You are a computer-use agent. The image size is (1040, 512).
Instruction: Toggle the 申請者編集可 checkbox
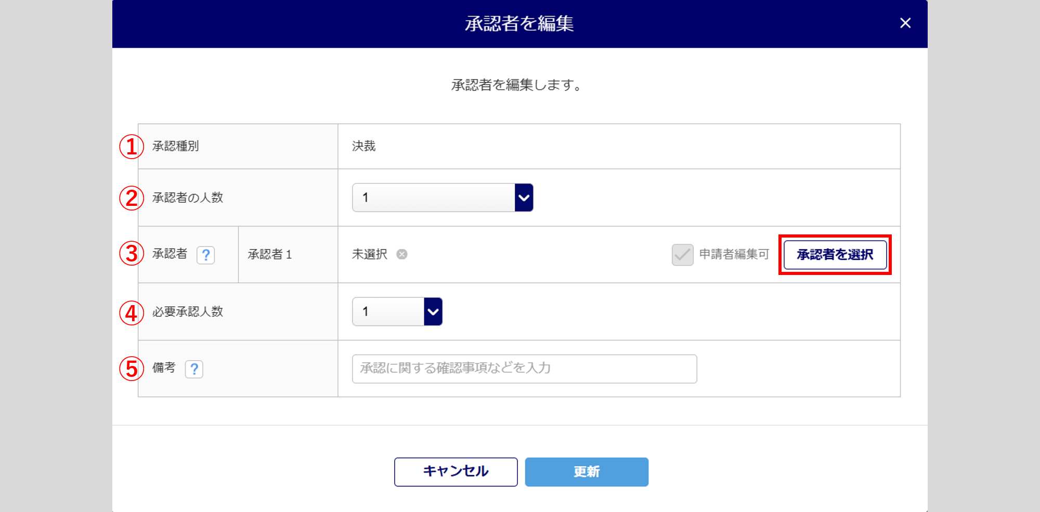coord(682,255)
